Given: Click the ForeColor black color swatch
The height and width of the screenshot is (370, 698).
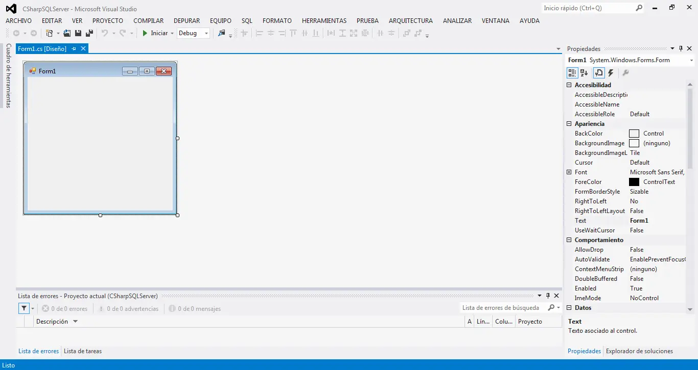Looking at the screenshot, I should [x=634, y=182].
